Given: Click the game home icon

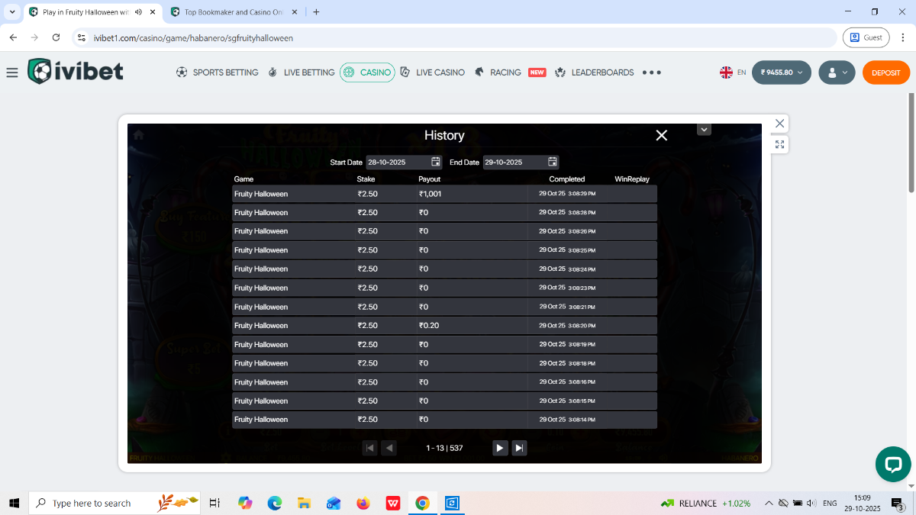Looking at the screenshot, I should tap(138, 134).
